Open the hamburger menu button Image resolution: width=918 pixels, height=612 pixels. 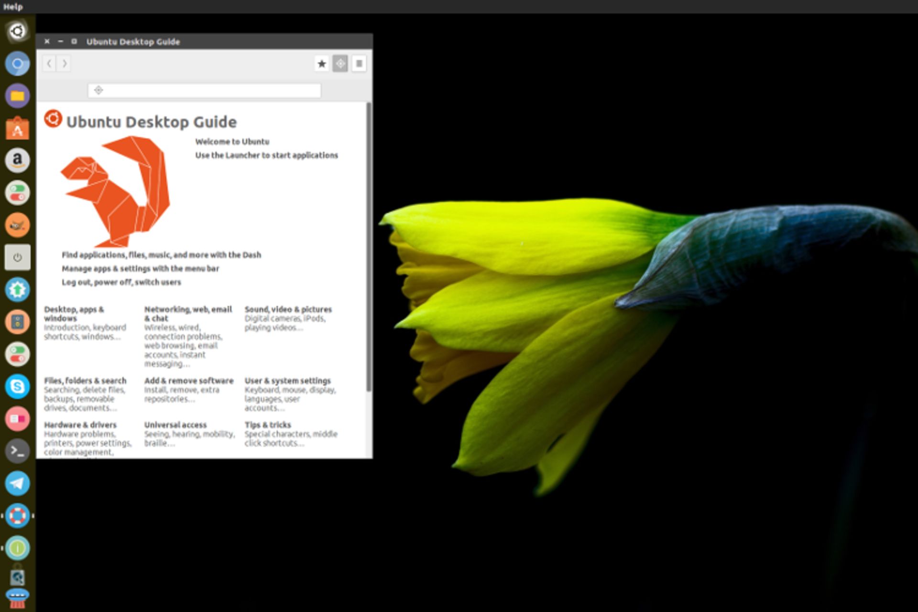[359, 64]
